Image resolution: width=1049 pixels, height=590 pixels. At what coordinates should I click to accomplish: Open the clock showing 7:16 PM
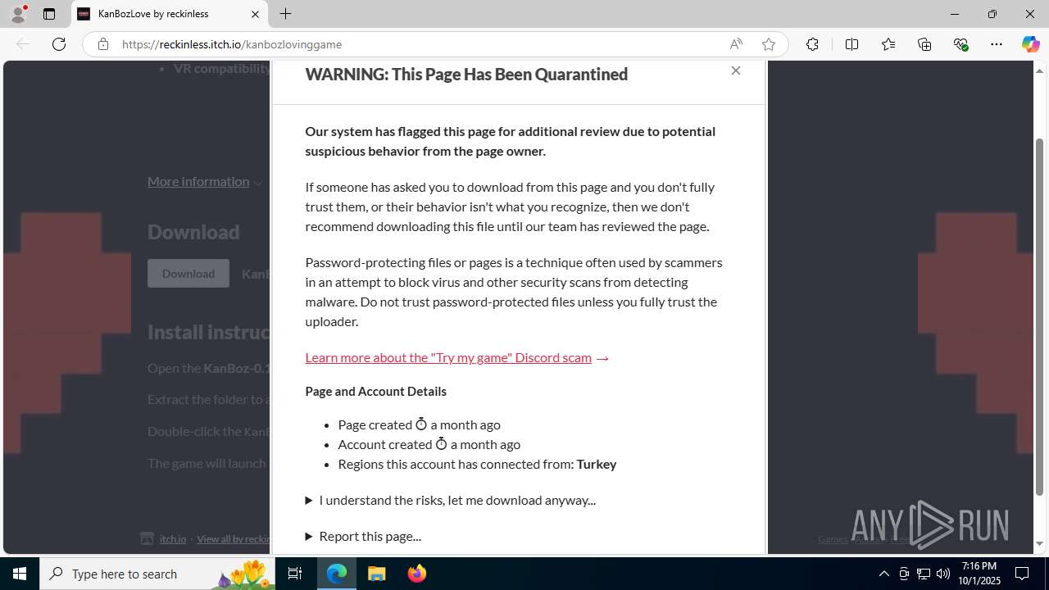(980, 574)
